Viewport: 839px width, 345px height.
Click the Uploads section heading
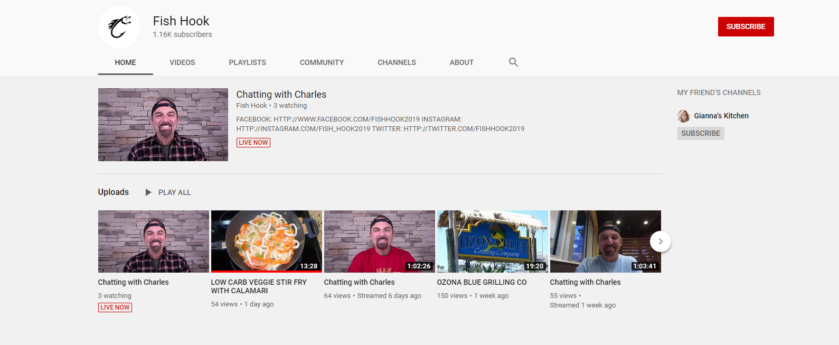(114, 192)
